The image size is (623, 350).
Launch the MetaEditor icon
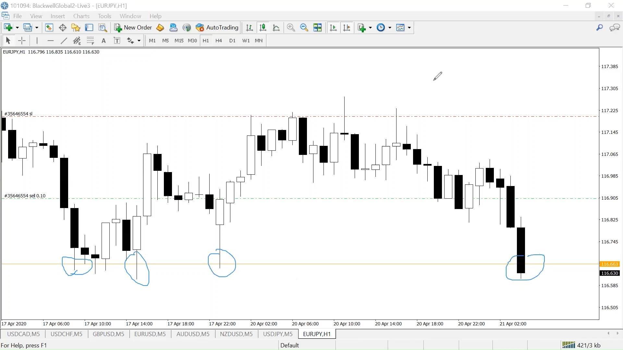coord(160,28)
